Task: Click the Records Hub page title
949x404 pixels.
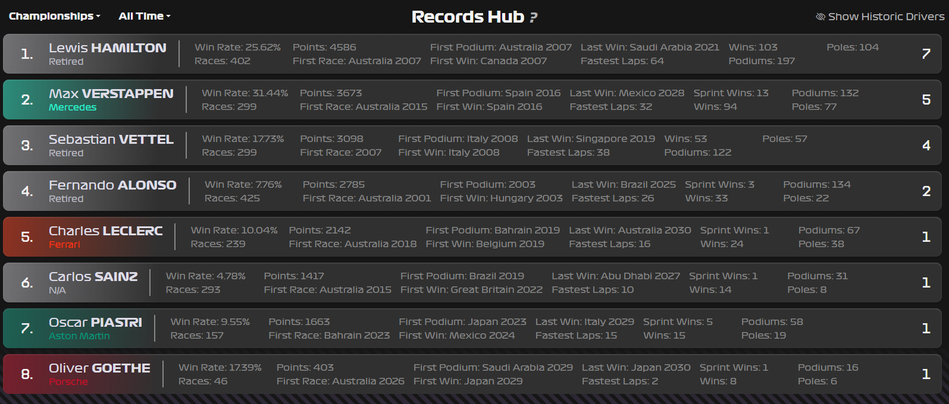Action: tap(468, 17)
